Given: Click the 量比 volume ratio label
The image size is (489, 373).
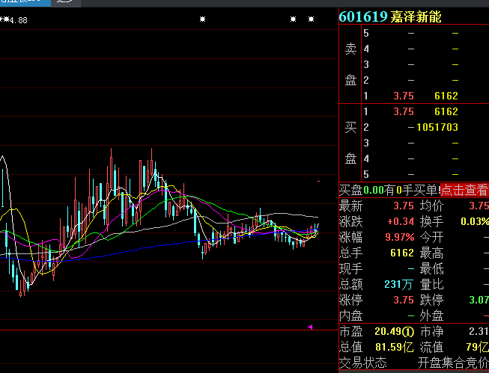Looking at the screenshot, I should coord(431,284).
